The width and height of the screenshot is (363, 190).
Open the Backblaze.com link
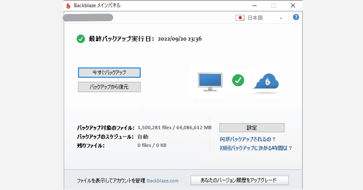point(163,181)
